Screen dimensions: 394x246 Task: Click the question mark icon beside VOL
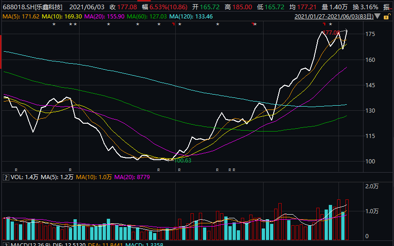point(6,177)
